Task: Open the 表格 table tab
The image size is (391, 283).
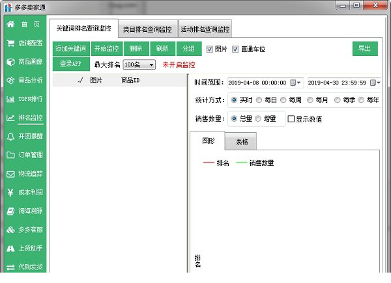Action: (241, 142)
